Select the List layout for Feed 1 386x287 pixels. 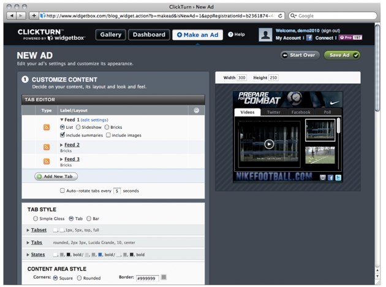[62, 127]
